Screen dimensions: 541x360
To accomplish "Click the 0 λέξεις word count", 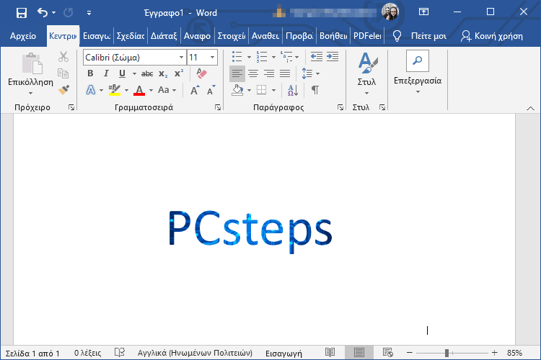I will pos(87,353).
